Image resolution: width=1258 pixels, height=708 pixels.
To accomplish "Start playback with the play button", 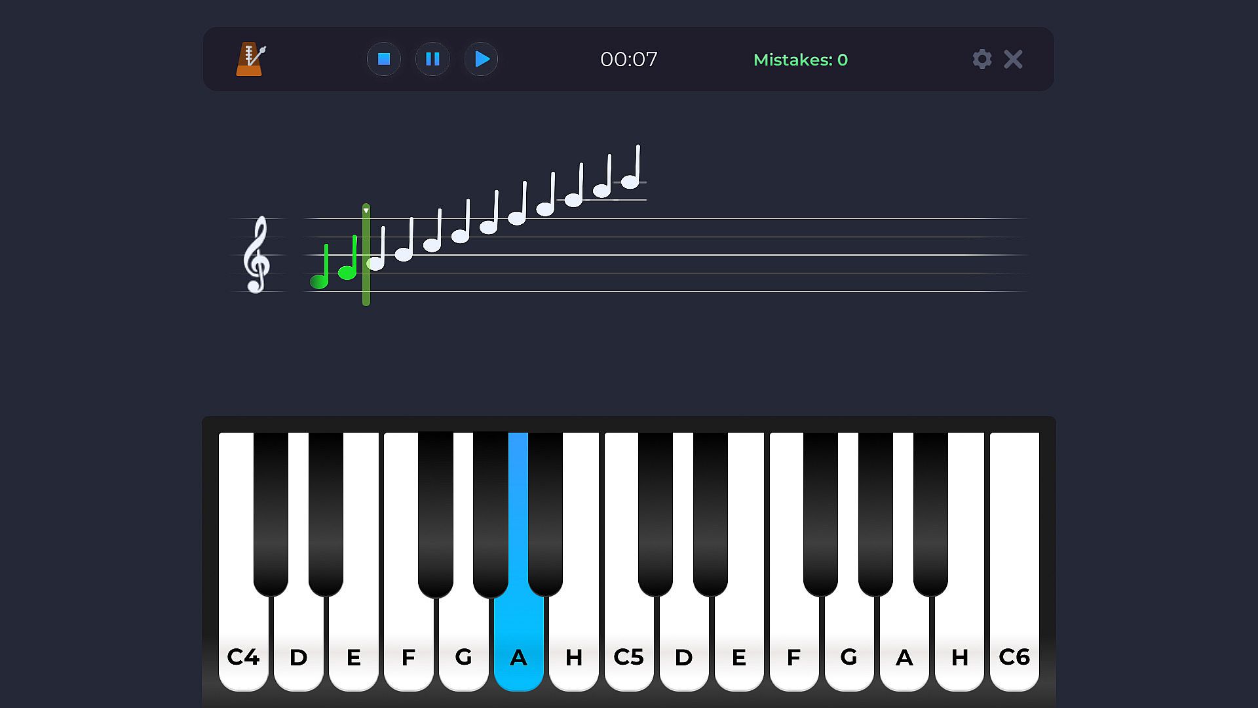I will click(481, 59).
